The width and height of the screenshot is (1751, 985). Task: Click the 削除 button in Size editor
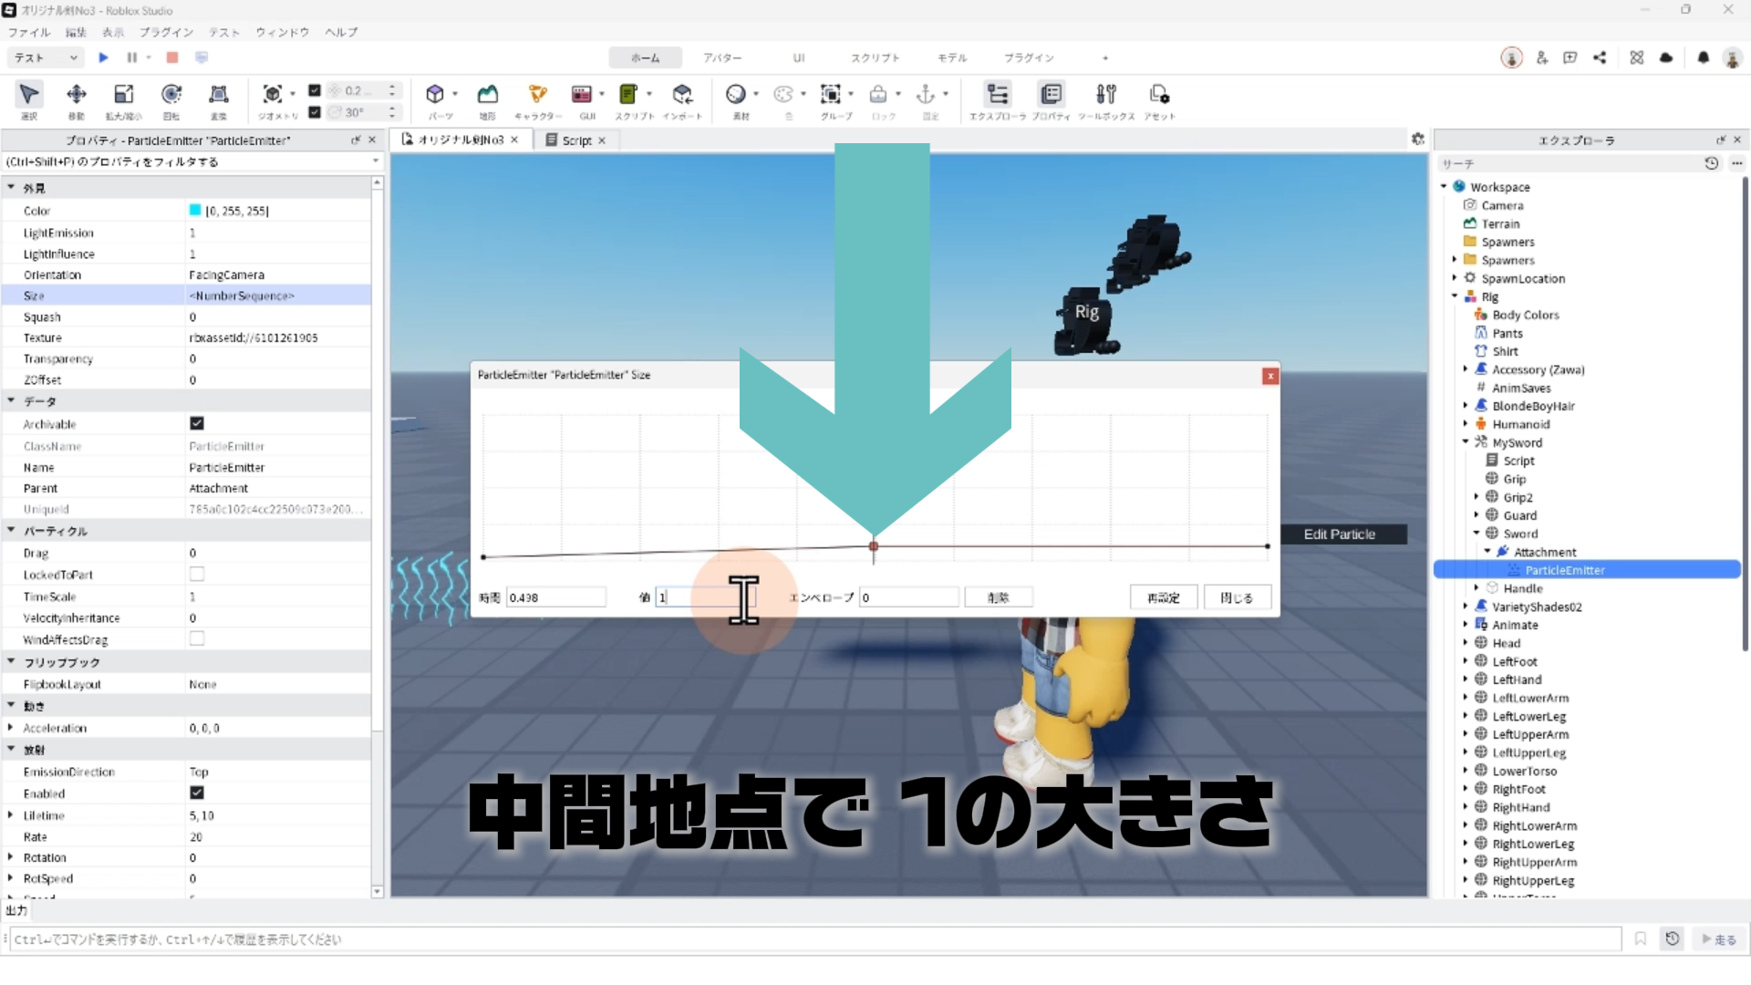(x=998, y=597)
